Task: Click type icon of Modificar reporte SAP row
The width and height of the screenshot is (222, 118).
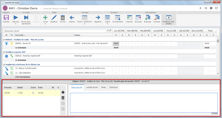Action: pyautogui.click(x=12, y=56)
